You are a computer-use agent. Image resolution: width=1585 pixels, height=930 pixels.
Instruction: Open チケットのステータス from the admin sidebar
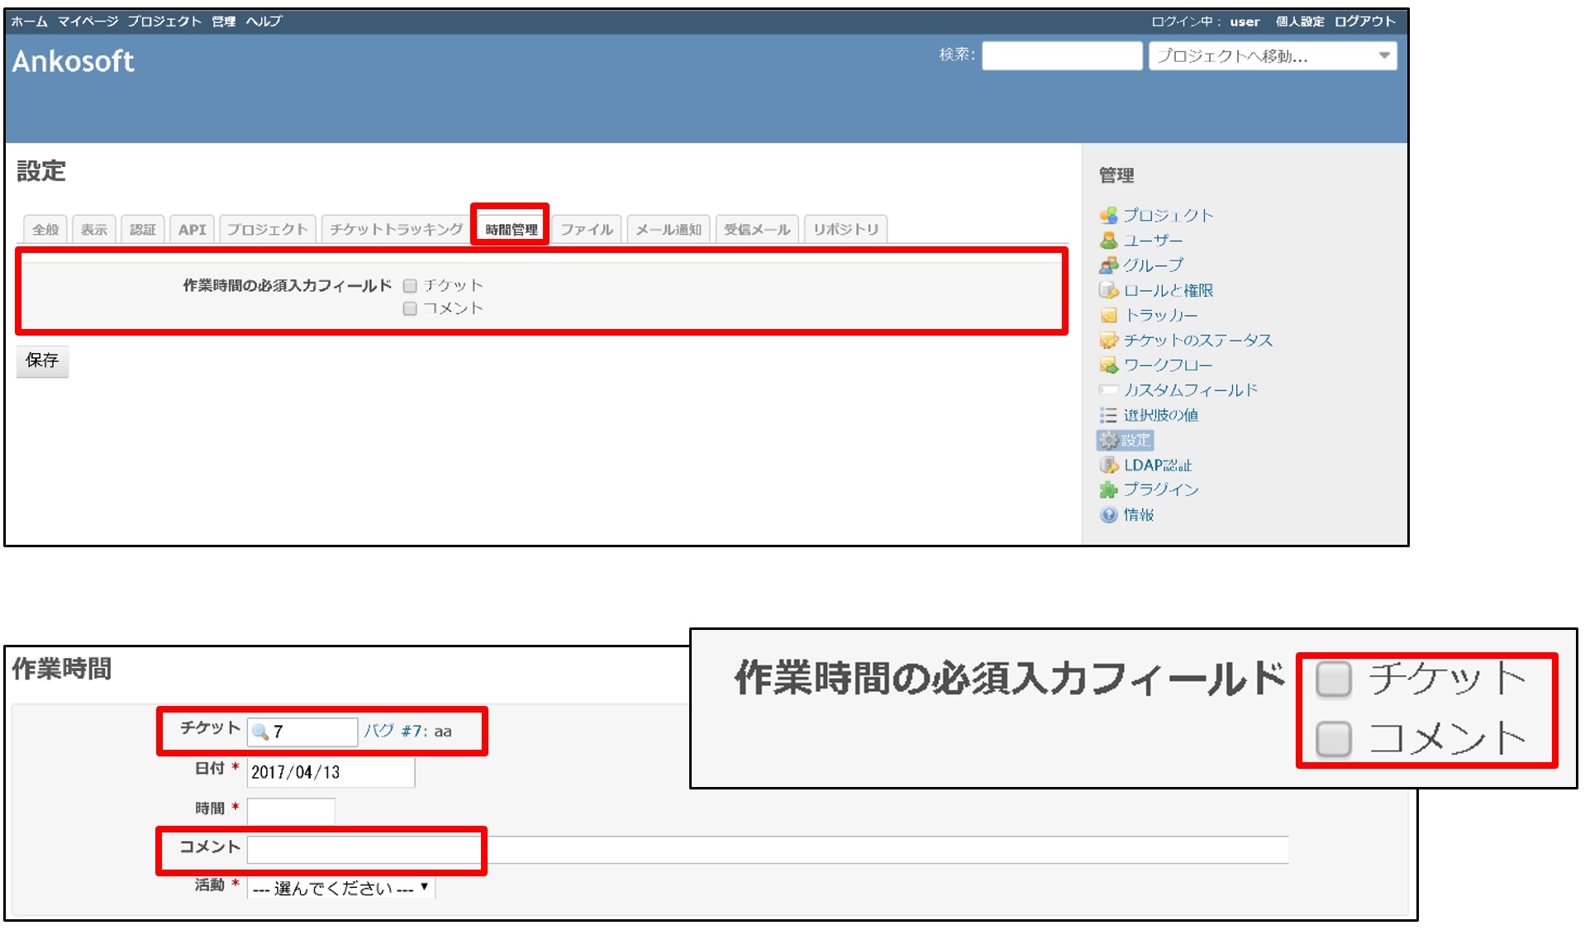pos(1110,340)
